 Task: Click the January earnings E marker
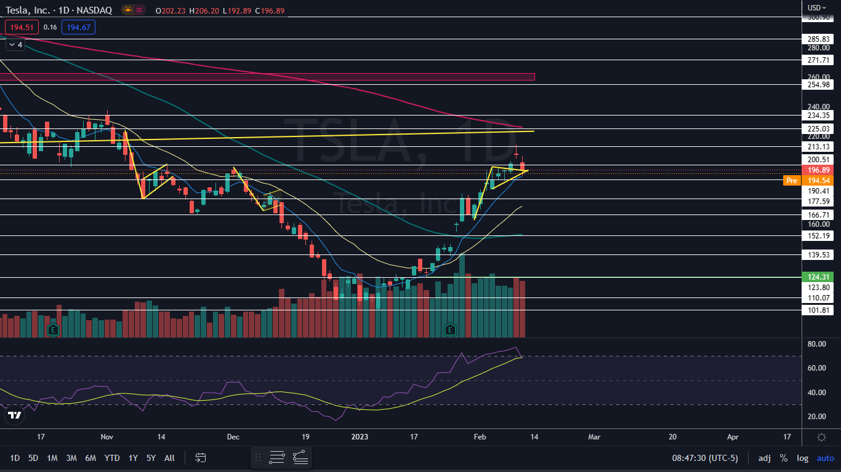pyautogui.click(x=450, y=330)
